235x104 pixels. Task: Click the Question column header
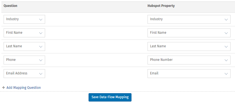[10, 6]
